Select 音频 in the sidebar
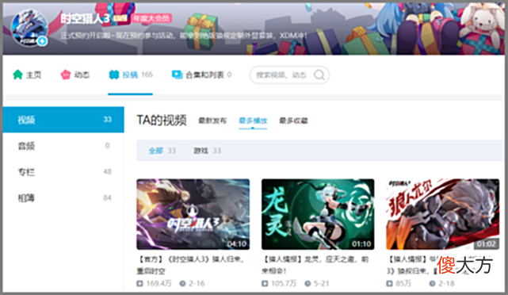Viewport: 508px width, 295px height. tap(63, 146)
